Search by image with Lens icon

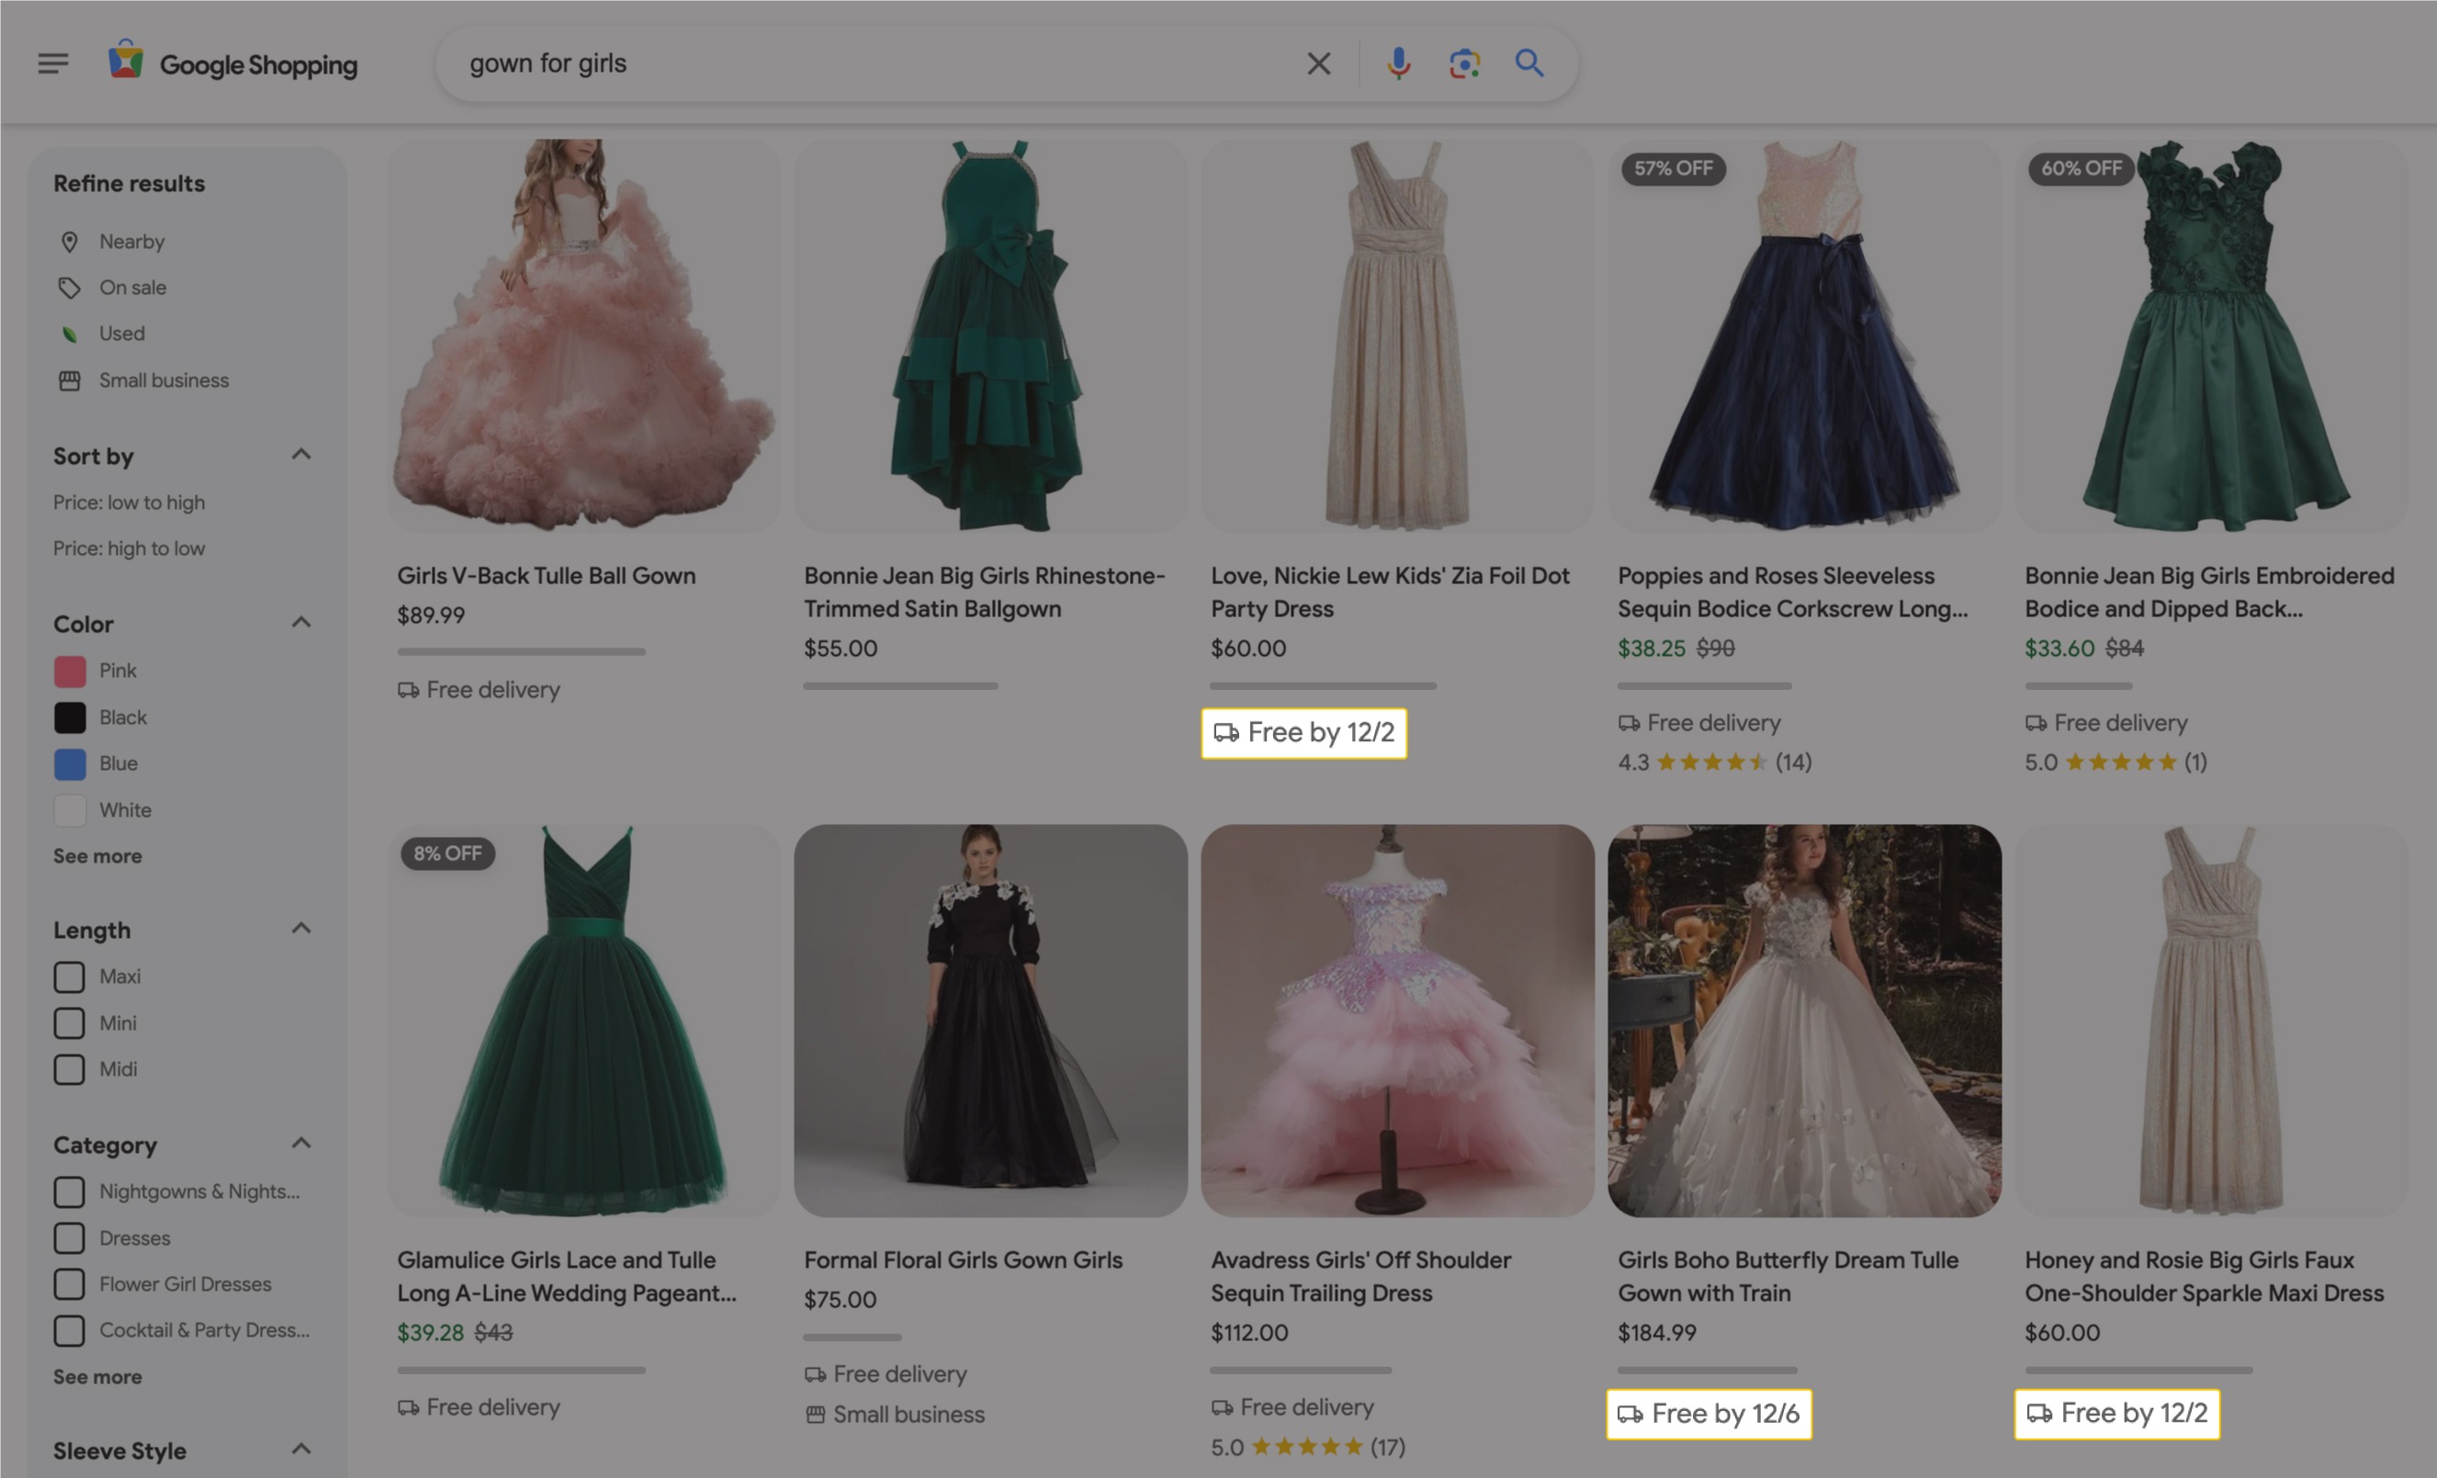click(x=1464, y=63)
